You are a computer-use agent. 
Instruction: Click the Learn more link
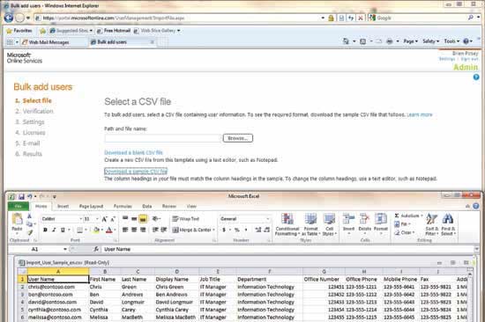(x=420, y=115)
